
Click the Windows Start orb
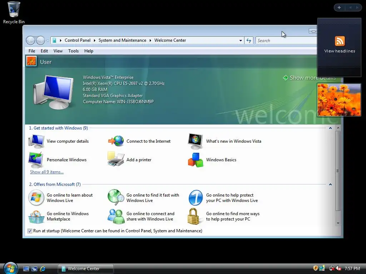[10, 268]
